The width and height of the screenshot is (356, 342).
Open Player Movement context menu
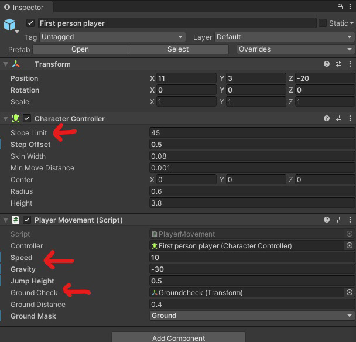tap(350, 220)
